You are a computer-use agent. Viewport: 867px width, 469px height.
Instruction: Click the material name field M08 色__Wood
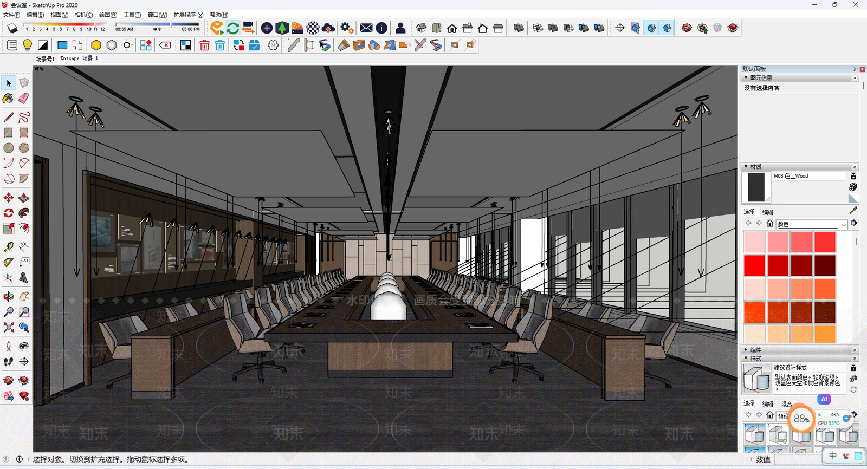[x=809, y=176]
